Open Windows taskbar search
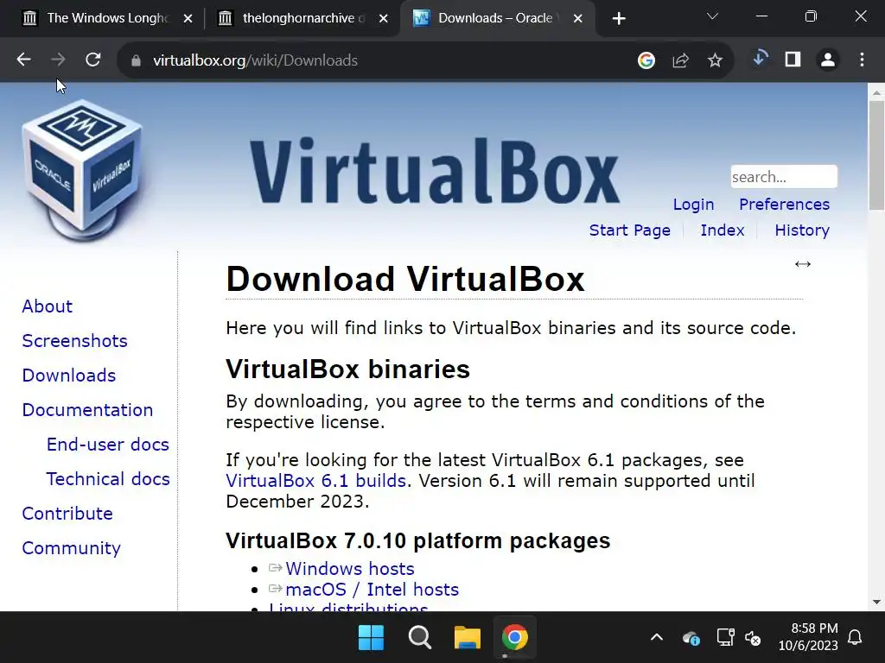 420,638
